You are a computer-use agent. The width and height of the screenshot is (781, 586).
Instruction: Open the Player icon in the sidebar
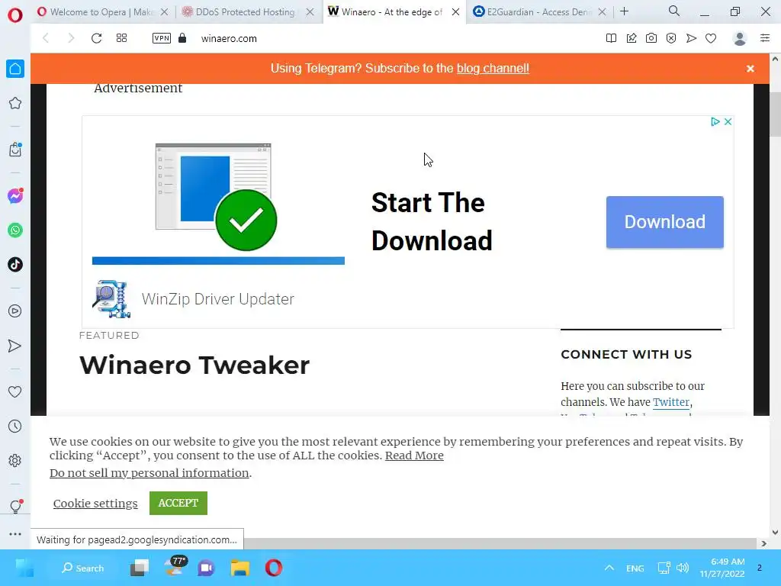point(15,311)
